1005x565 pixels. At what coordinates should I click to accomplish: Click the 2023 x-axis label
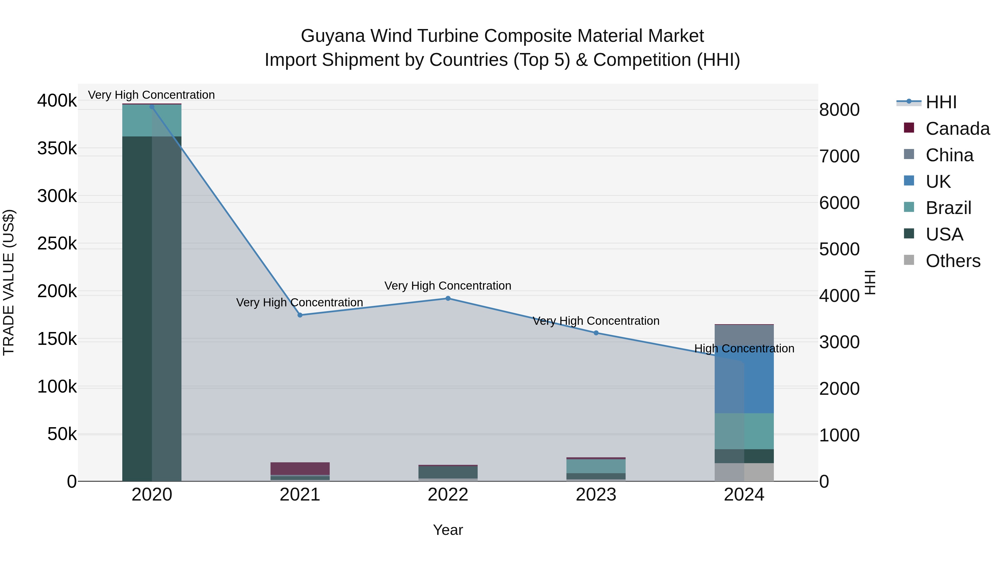coord(596,495)
